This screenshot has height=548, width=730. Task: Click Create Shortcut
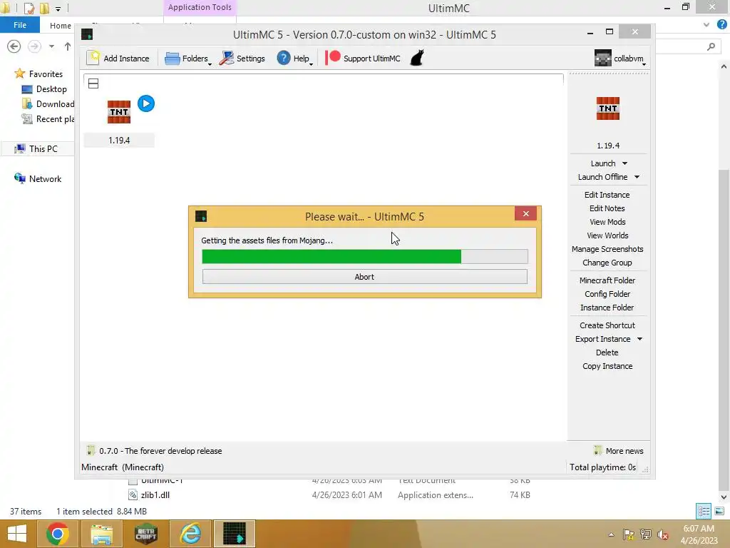coord(607,325)
